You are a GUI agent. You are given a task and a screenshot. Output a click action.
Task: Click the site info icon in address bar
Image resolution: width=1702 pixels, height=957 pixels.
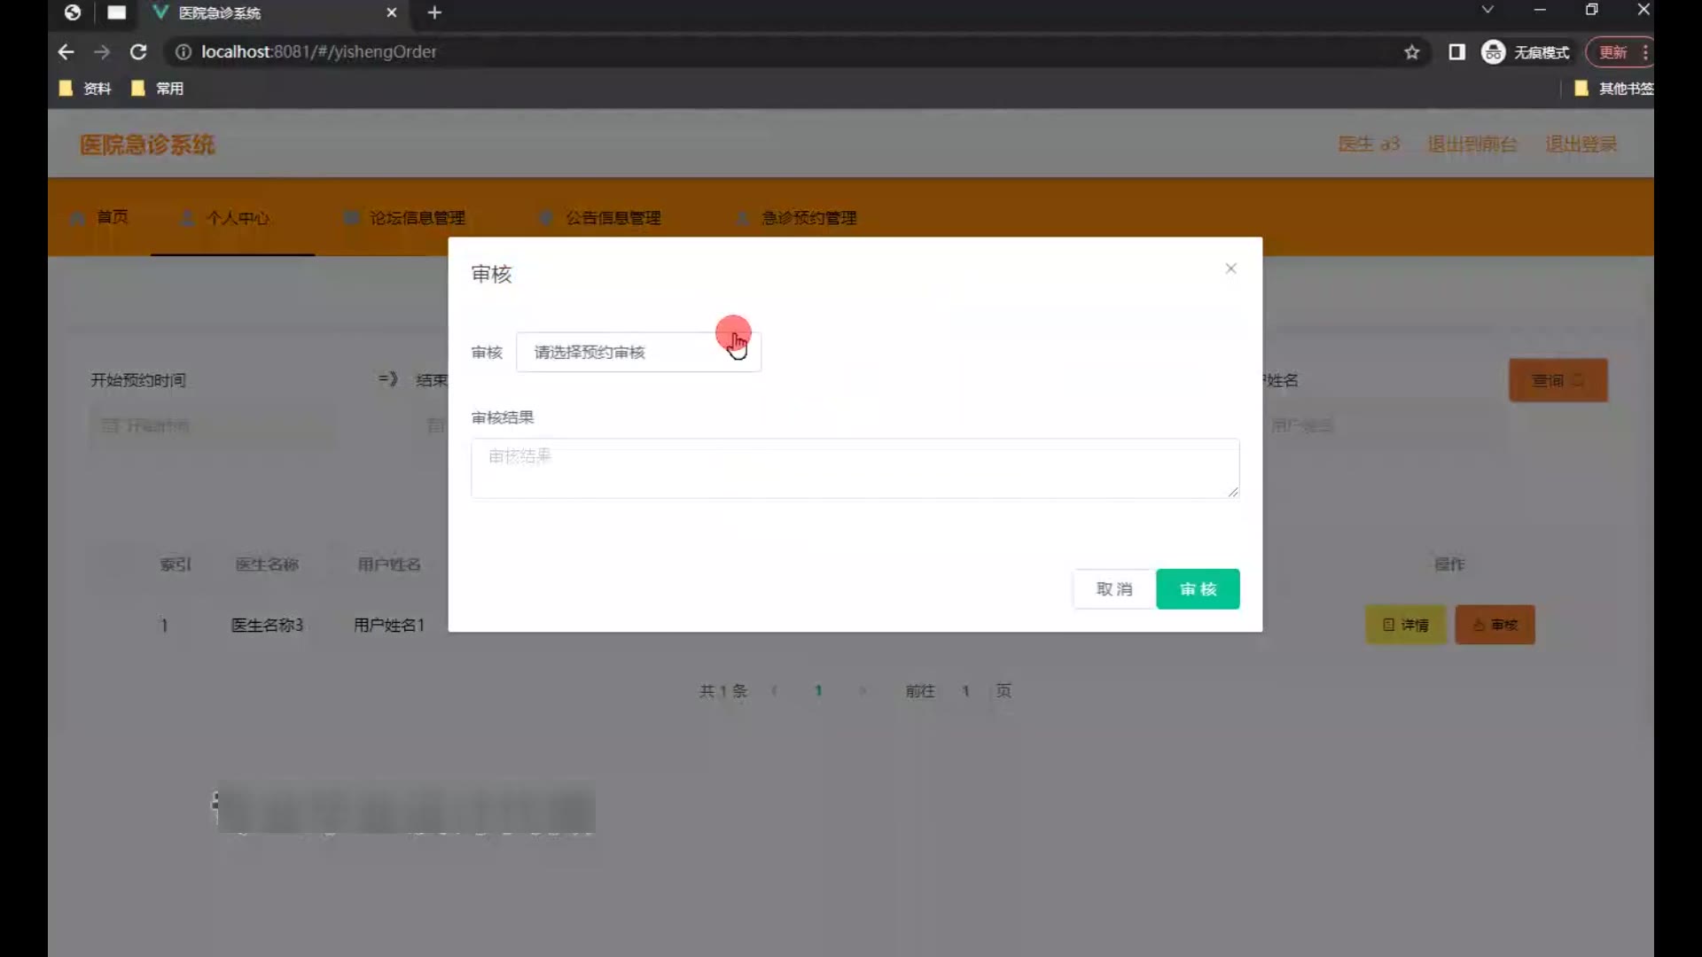(183, 52)
